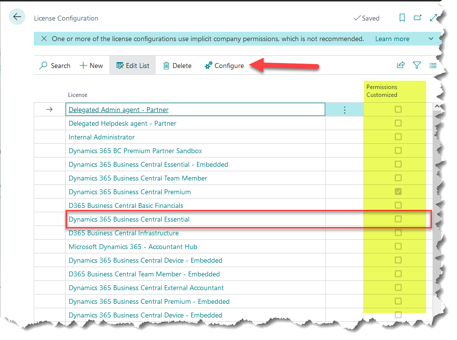Viewport: 457px width, 340px height.
Task: Toggle Permissions Customized for Delegated Admin agent
Action: point(398,110)
